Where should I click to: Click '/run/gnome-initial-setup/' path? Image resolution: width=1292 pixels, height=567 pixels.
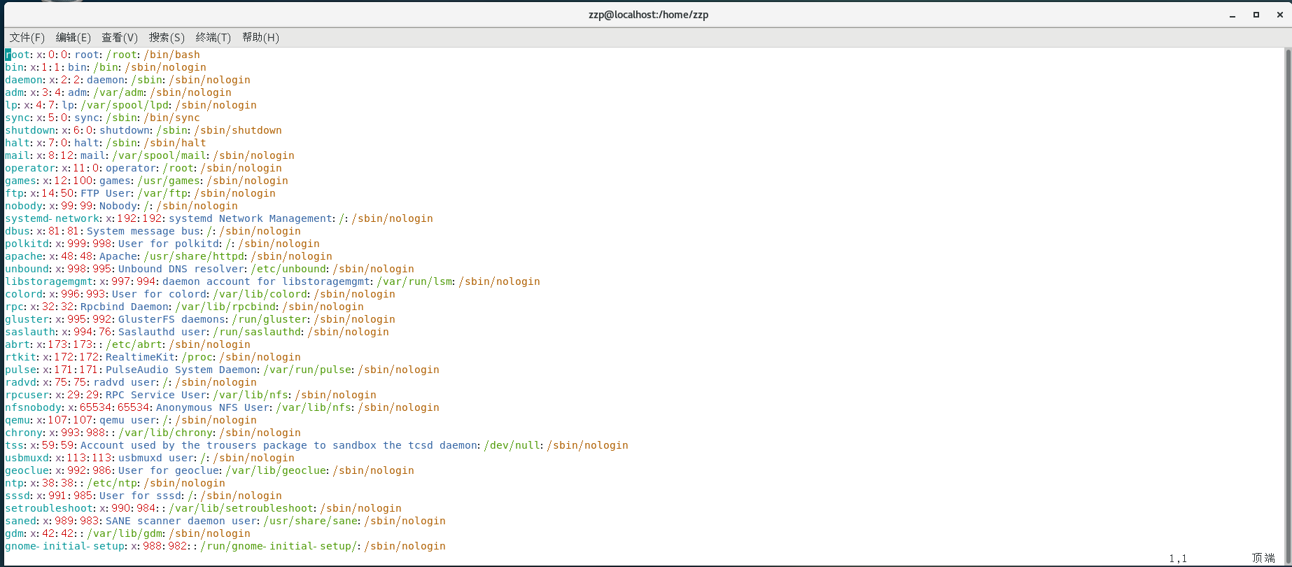279,546
